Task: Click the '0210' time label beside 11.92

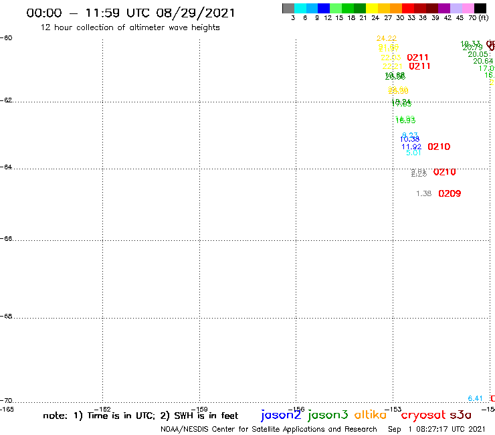Action: [439, 147]
